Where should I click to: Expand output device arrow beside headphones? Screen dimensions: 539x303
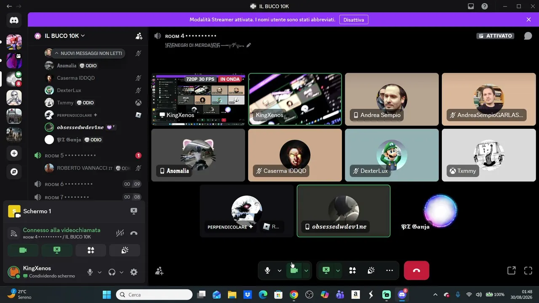(122, 272)
